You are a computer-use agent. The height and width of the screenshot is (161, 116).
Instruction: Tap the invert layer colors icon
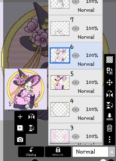click(109, 71)
